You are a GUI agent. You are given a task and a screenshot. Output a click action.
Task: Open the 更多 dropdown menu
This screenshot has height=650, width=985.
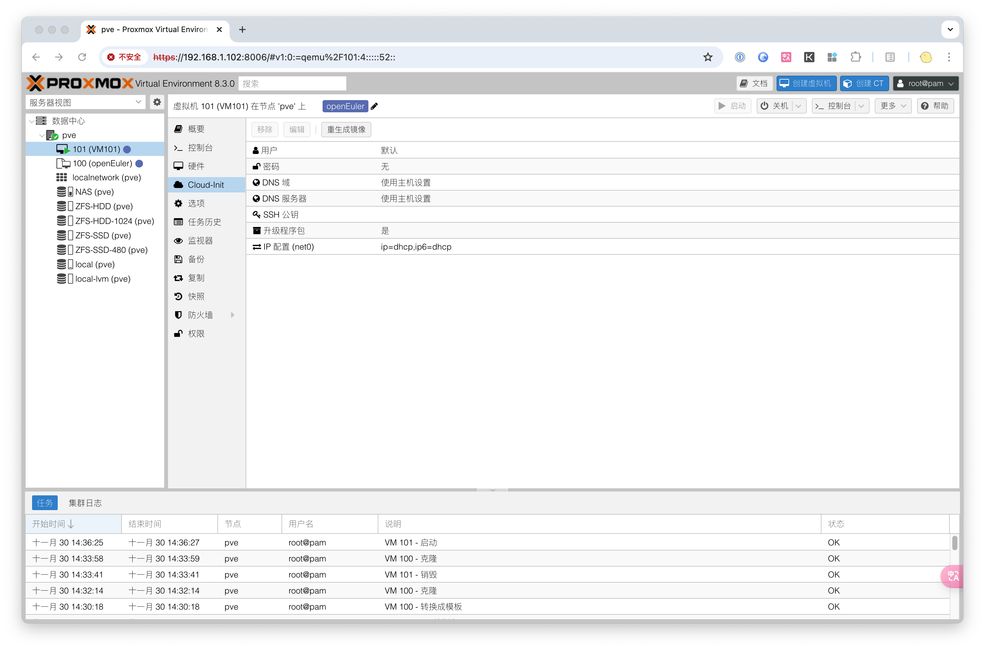coord(893,106)
